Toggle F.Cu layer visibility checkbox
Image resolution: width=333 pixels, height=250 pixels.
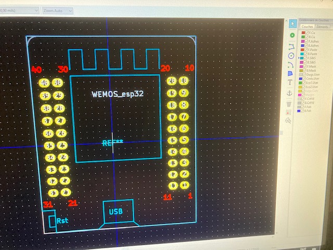coord(306,32)
